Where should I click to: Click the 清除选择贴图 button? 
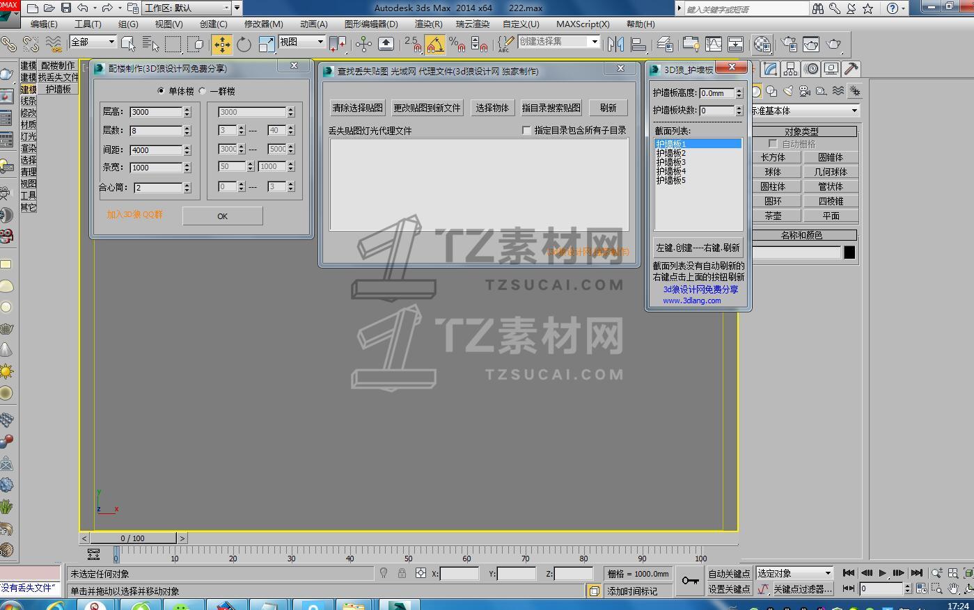pos(357,108)
